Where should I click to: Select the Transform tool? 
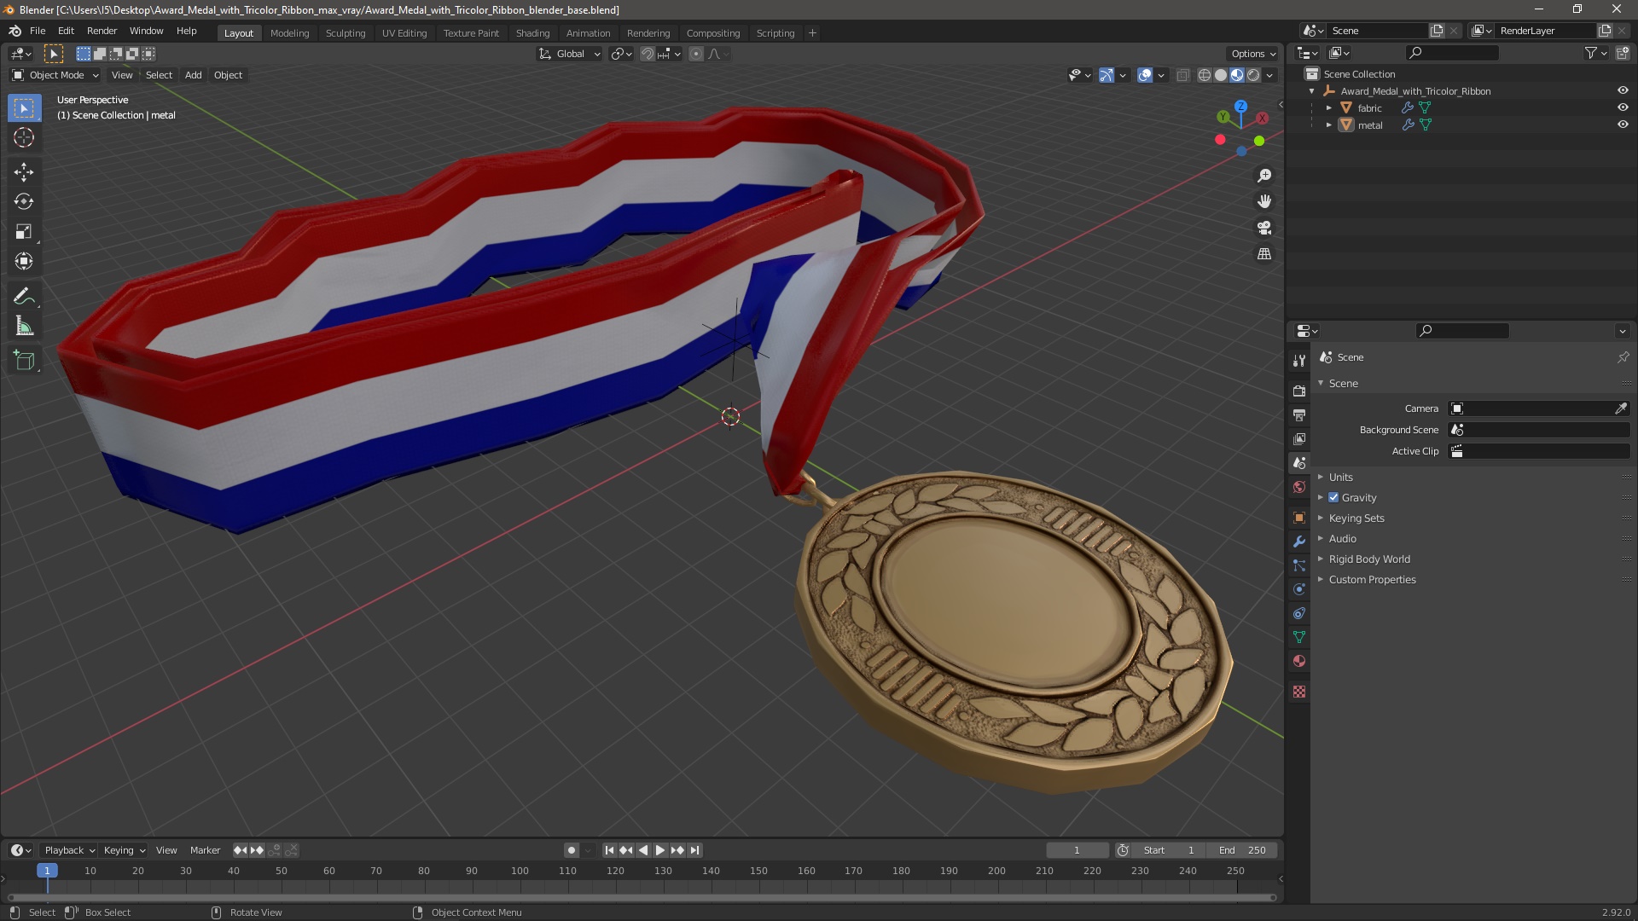(x=24, y=261)
